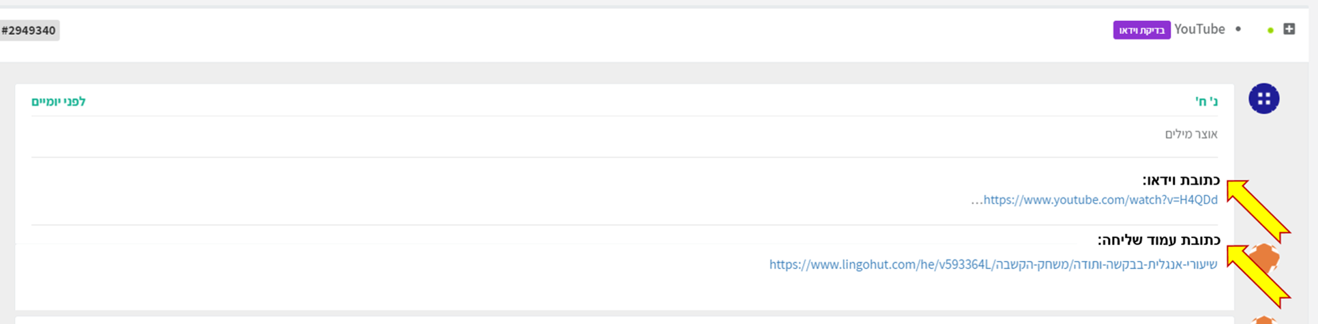Open the lingohut.com page link

(x=993, y=265)
